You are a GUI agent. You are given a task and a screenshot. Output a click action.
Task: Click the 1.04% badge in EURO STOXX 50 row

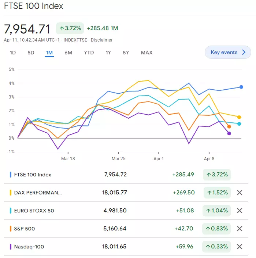[x=217, y=211]
